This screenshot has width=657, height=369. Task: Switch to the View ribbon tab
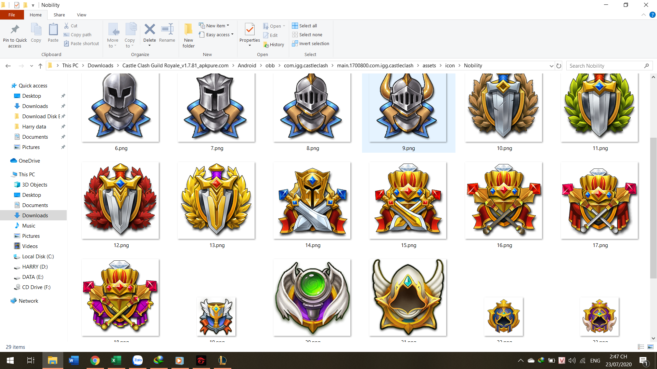(81, 15)
